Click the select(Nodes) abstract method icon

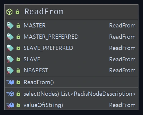click(x=10, y=94)
